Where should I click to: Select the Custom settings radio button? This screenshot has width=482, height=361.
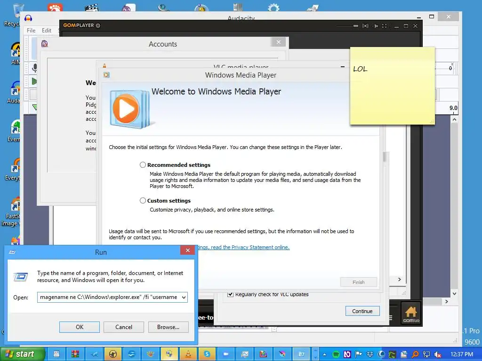(143, 200)
